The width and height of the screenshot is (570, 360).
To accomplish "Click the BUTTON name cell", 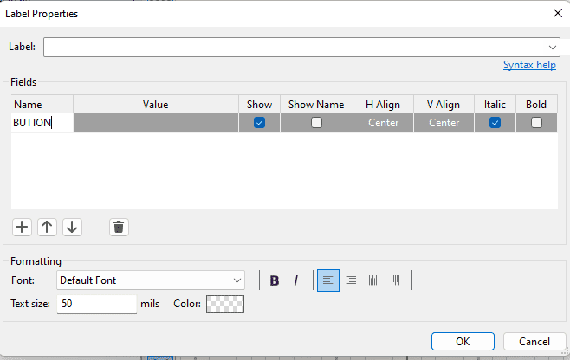I will click(x=42, y=123).
